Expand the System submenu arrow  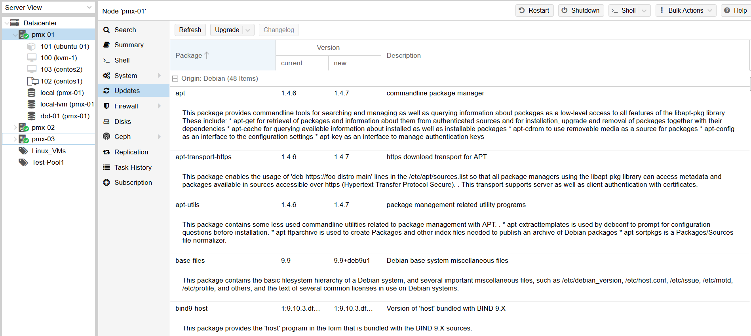click(x=160, y=76)
